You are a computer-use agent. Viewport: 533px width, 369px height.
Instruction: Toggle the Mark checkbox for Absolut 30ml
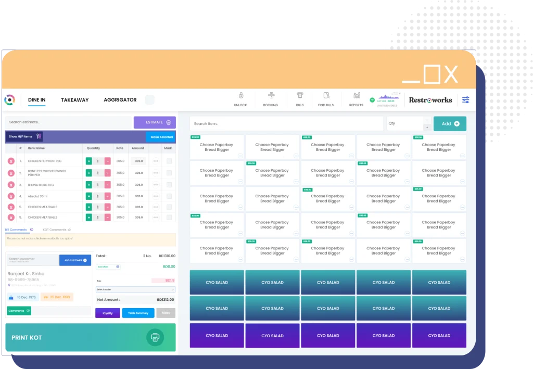[169, 196]
